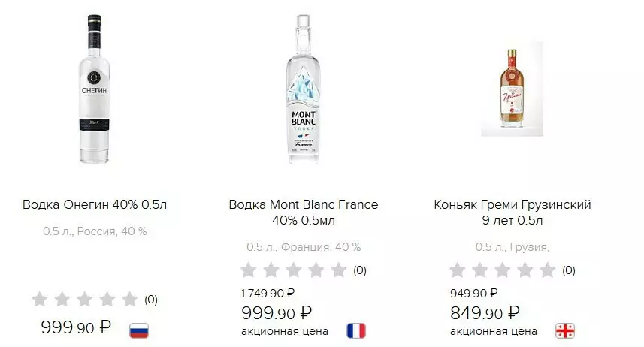Give Mont Blanc vodka three stars

[293, 270]
